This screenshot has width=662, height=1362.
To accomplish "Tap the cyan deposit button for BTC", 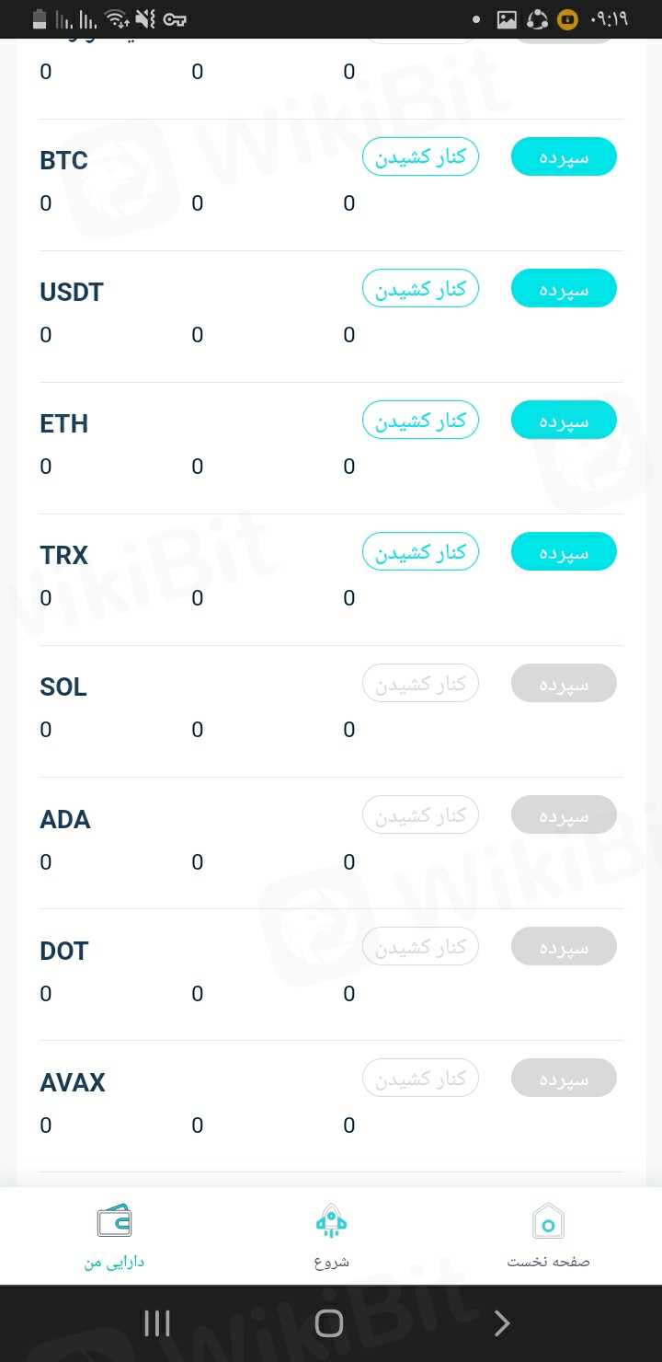I will tap(564, 156).
